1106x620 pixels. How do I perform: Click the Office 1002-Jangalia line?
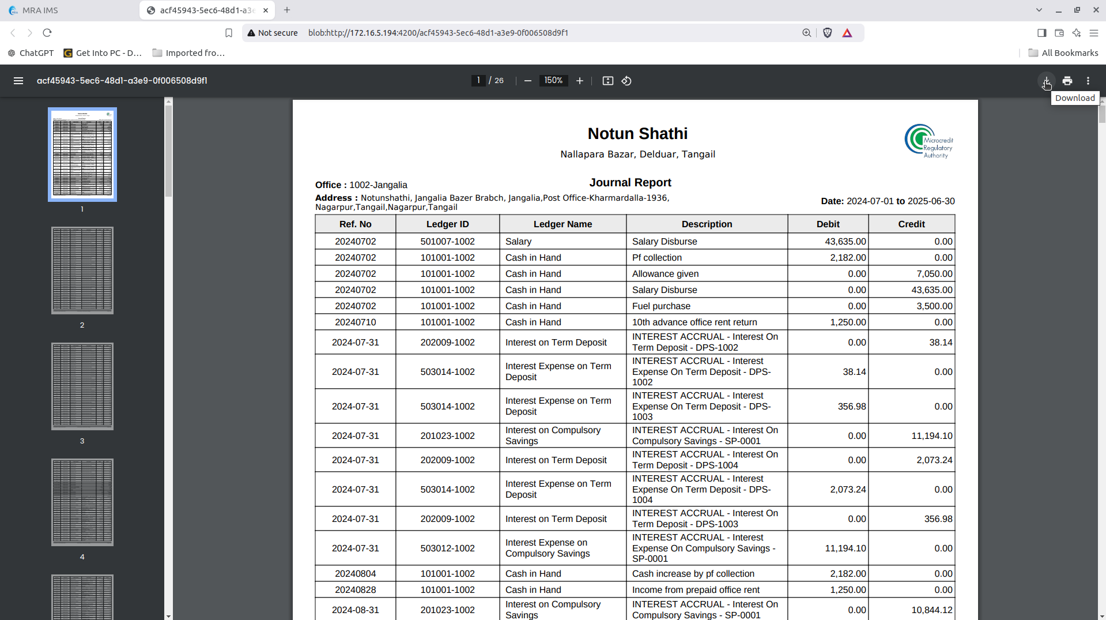point(361,185)
